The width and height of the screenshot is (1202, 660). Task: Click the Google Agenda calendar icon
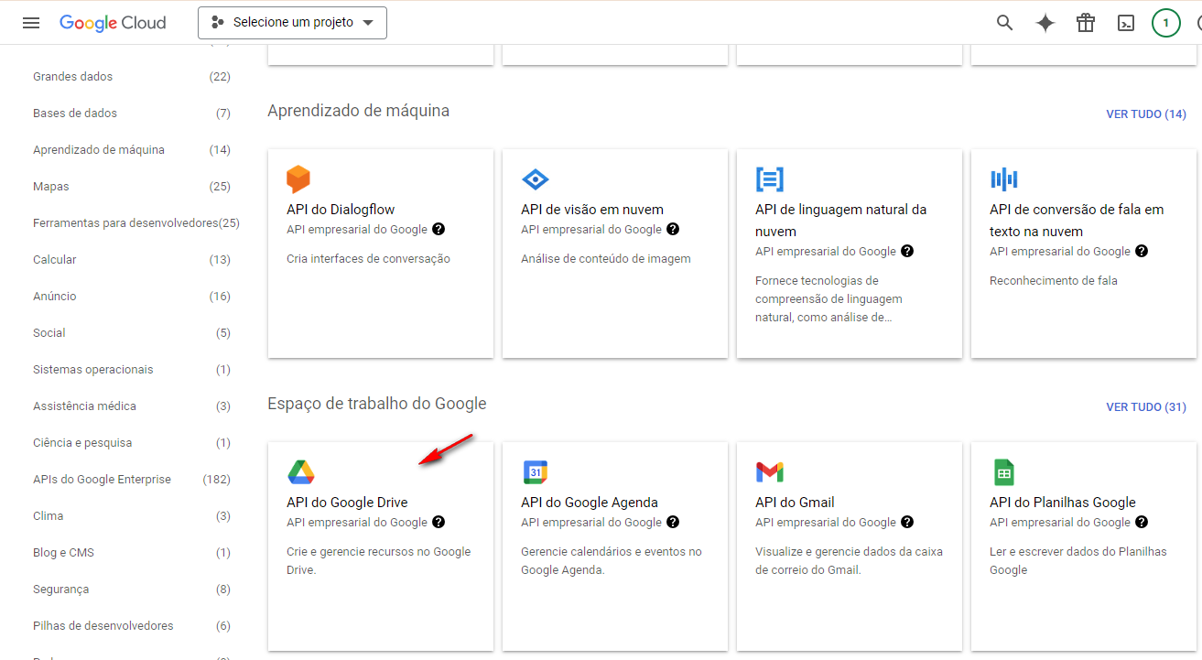coord(535,472)
